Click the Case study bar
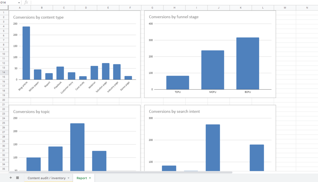This screenshot has height=182, width=318. coord(83,78)
